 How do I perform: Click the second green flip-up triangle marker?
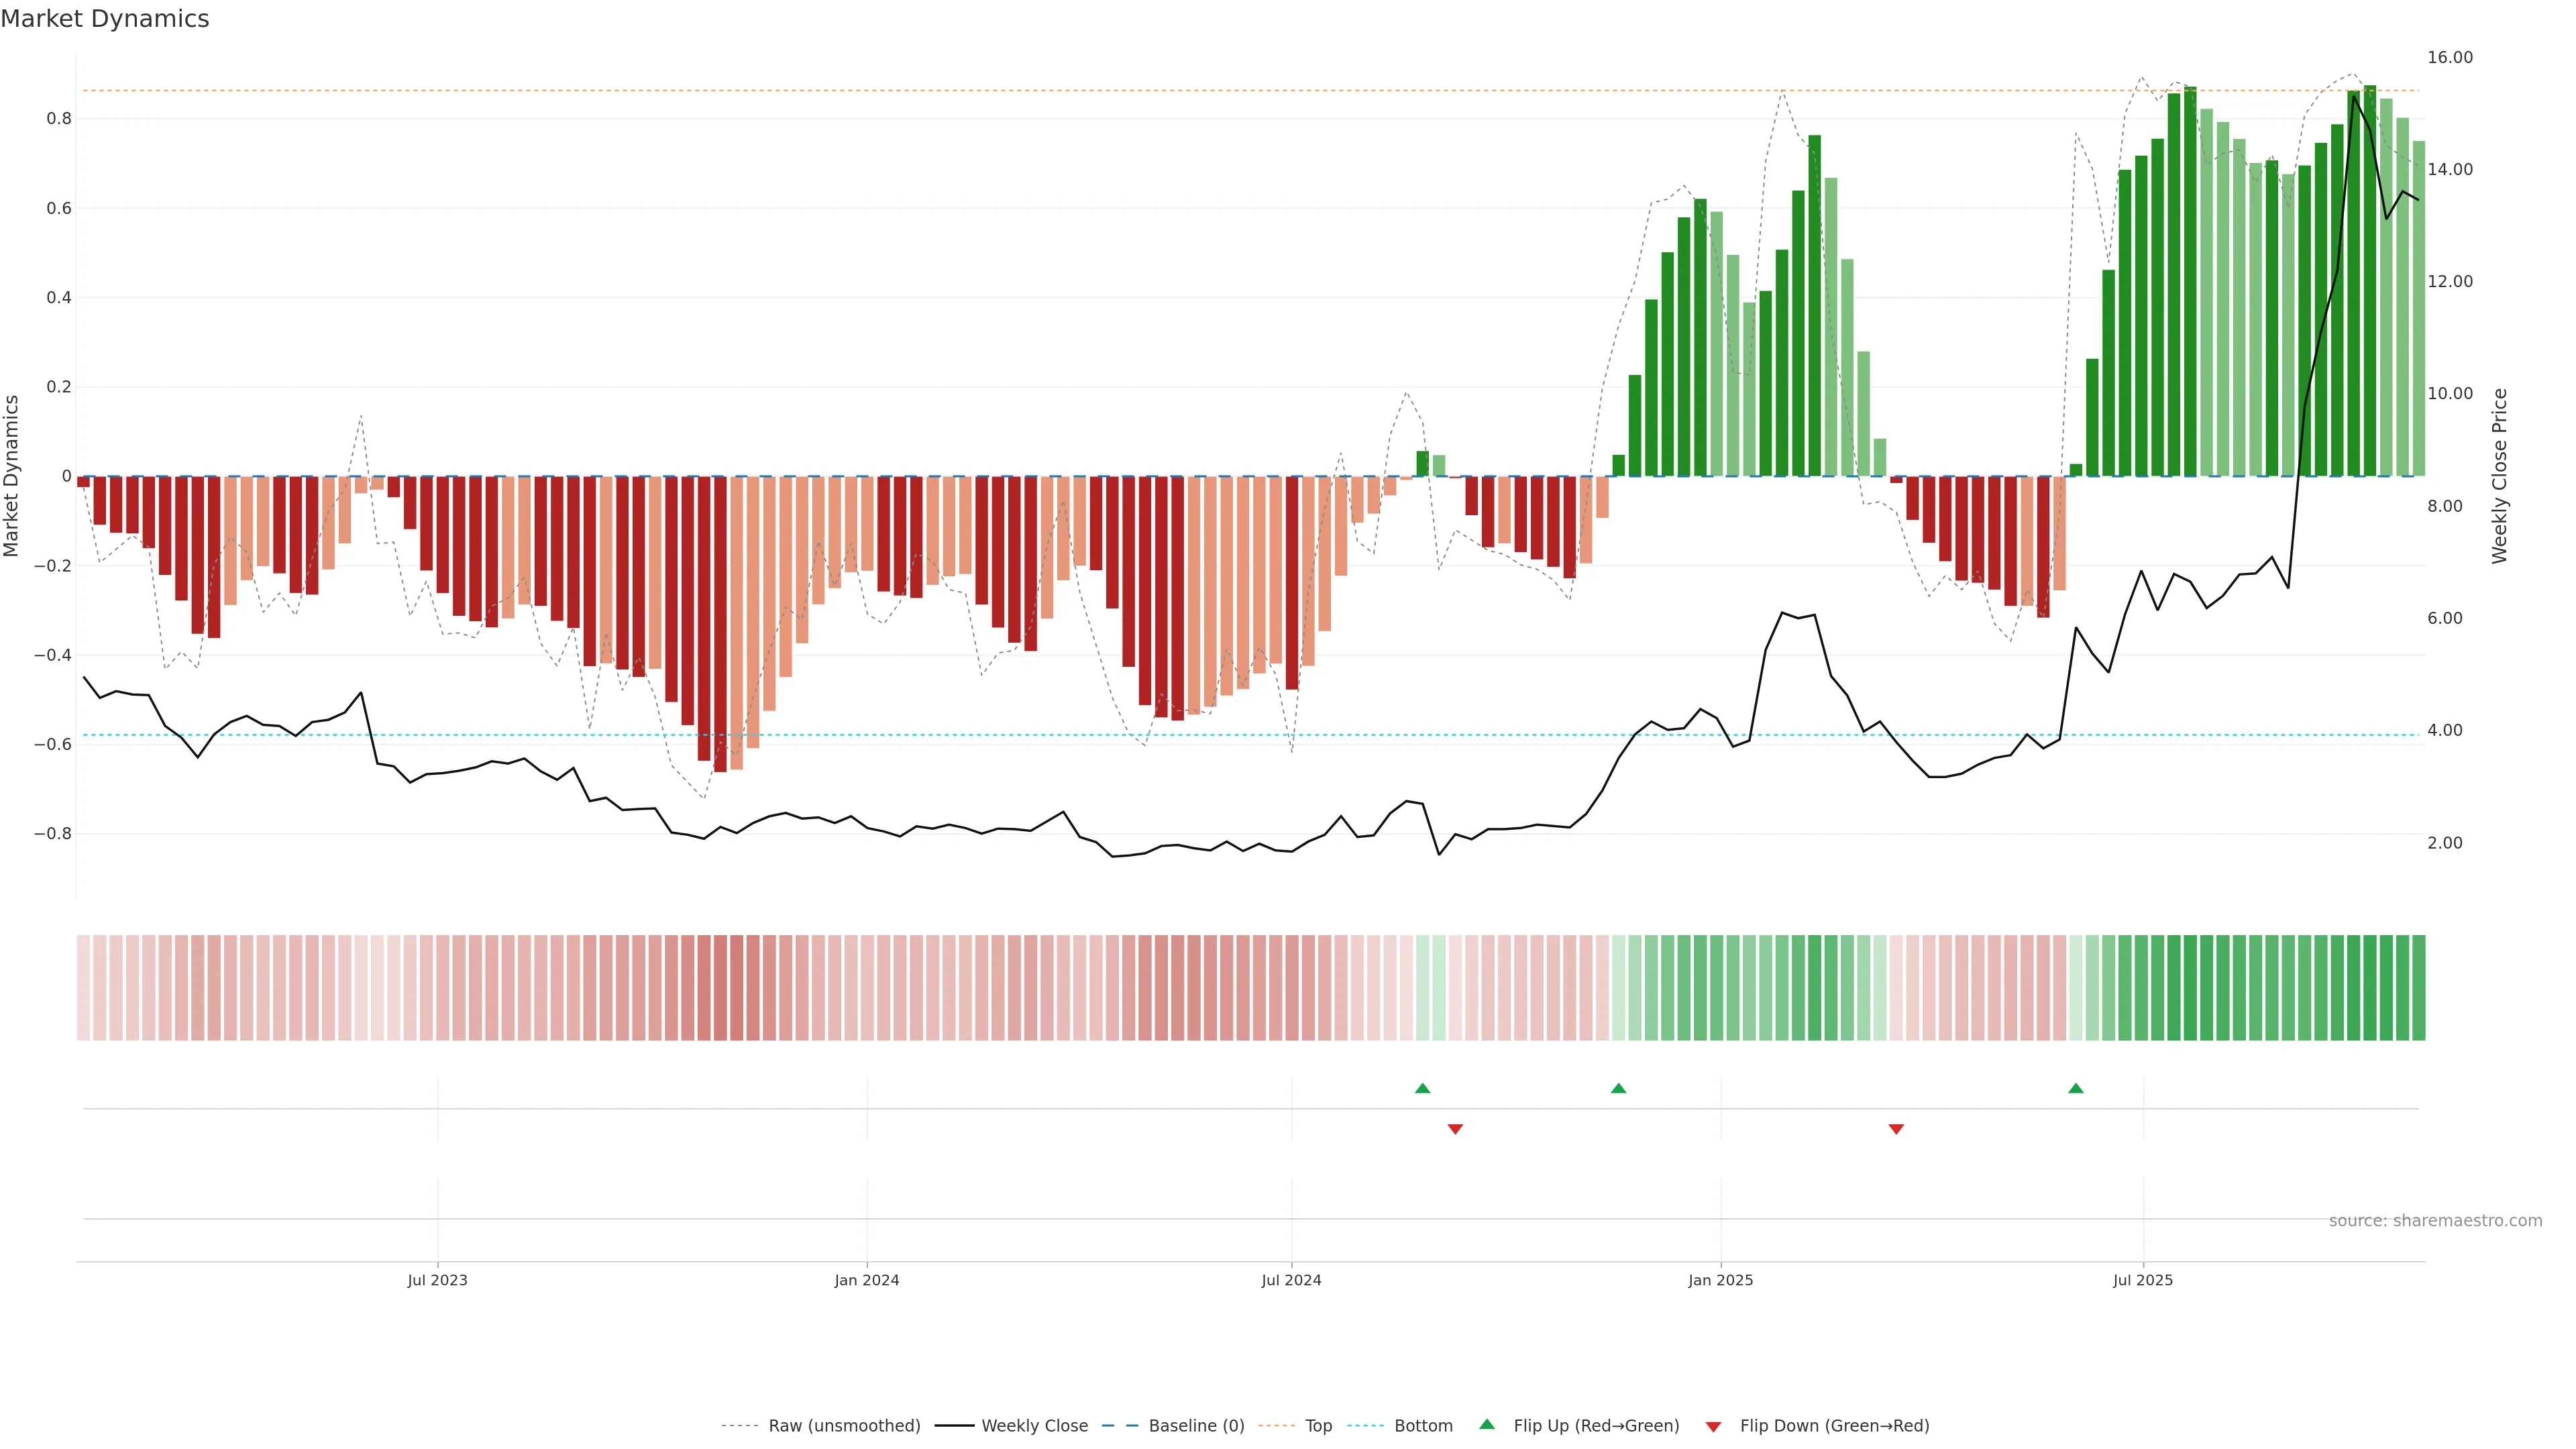tap(1618, 1088)
